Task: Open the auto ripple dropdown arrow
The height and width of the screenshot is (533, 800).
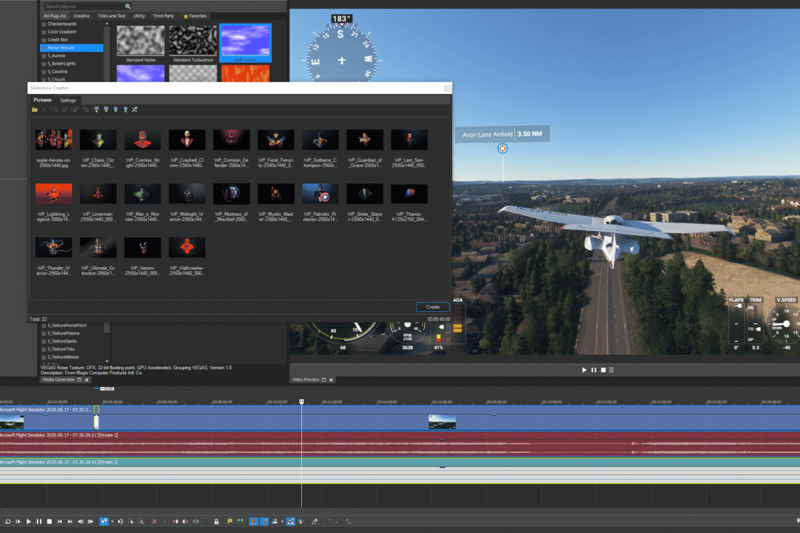Action: click(282, 521)
